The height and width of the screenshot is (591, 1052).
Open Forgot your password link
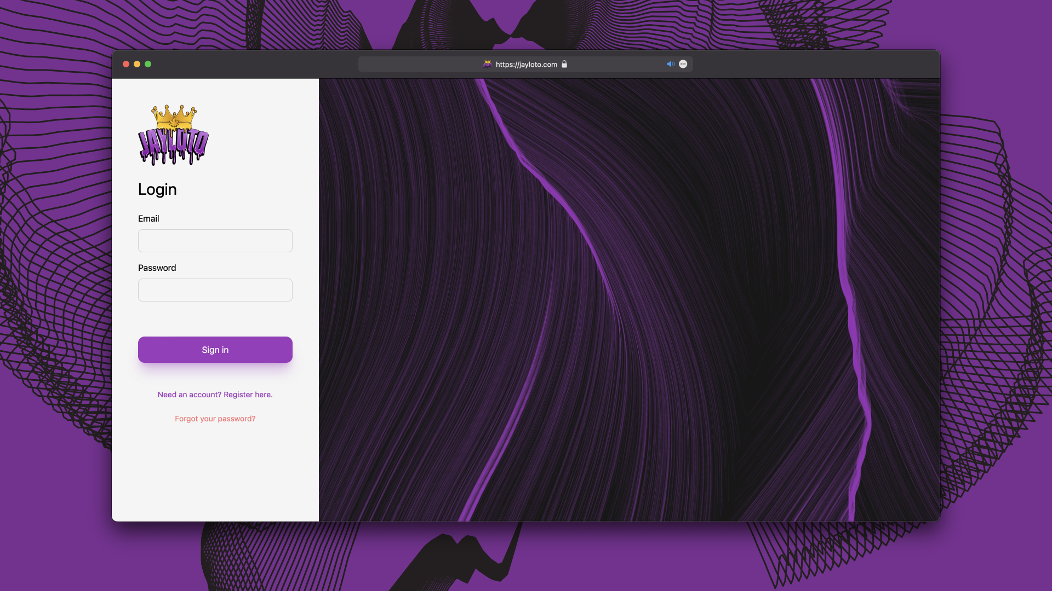(x=215, y=419)
